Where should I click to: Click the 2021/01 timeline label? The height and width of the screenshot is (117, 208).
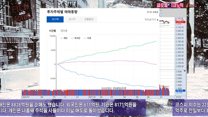point(92,97)
